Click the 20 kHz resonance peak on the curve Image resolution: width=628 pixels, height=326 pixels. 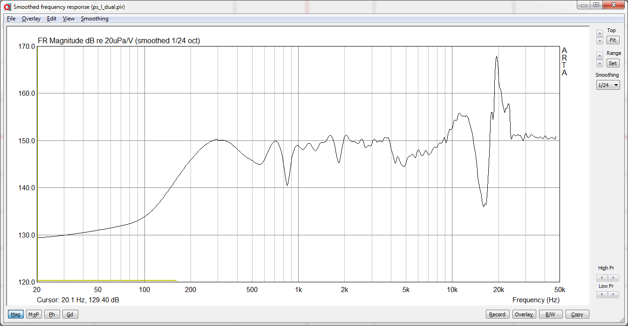pyautogui.click(x=497, y=57)
